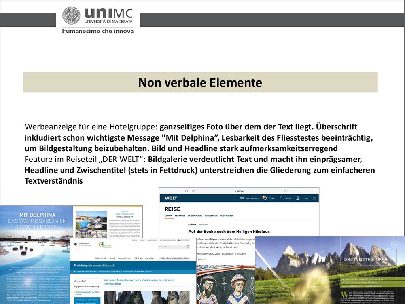Click the reload icon in the welt.de address bar

tap(286, 191)
